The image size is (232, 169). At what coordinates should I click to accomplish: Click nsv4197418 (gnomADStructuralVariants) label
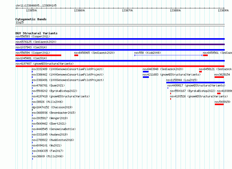point(61,96)
